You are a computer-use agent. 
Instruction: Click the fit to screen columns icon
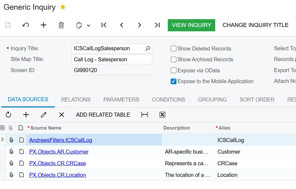pos(145,115)
